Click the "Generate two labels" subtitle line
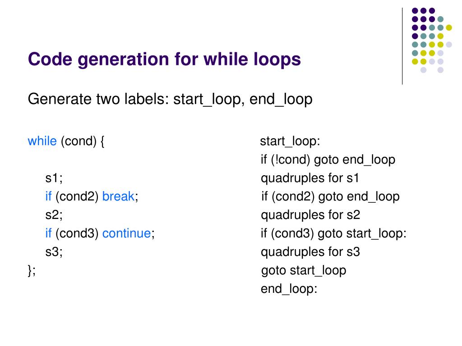 click(170, 99)
